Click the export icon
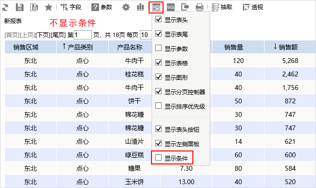The image size is (316, 188). point(185,7)
